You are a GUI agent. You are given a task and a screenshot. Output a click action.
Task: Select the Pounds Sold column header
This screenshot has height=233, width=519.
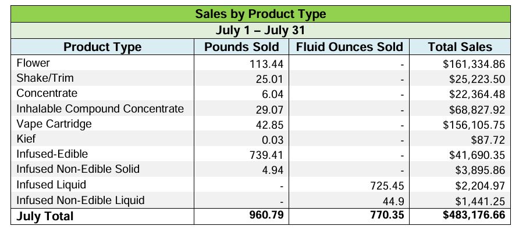click(x=241, y=47)
